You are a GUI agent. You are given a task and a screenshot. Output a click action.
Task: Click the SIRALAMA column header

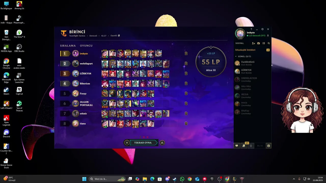(x=68, y=46)
